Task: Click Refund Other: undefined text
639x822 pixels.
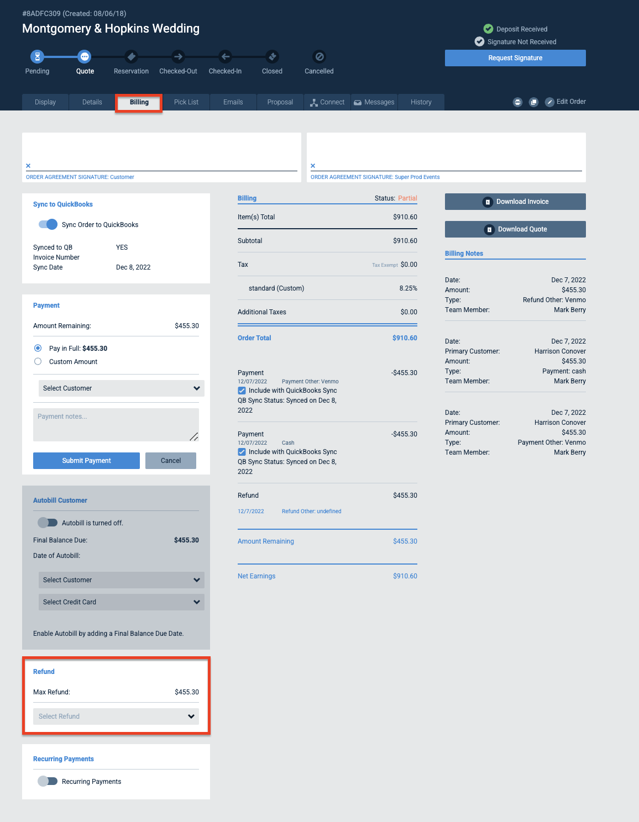Action: coord(312,512)
